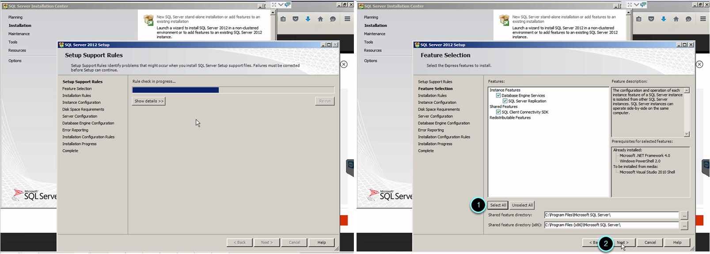Image resolution: width=710 pixels, height=254 pixels.
Task: Expand Show details in Setup Support Rules
Action: pos(149,101)
